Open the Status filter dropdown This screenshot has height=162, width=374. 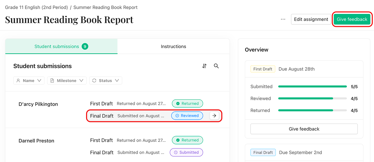pos(106,81)
